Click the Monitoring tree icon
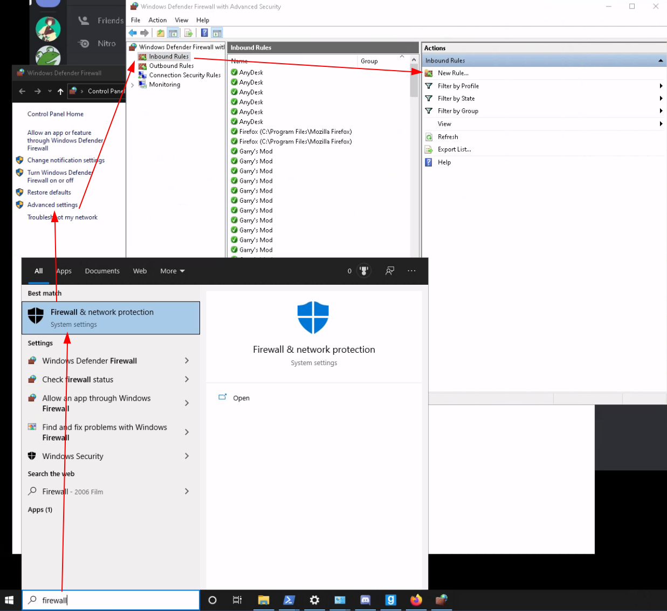The image size is (667, 611). point(142,84)
